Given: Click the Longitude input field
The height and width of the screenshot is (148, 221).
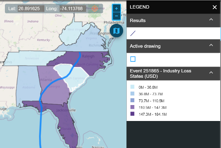Looking at the screenshot, I should point(73,9).
